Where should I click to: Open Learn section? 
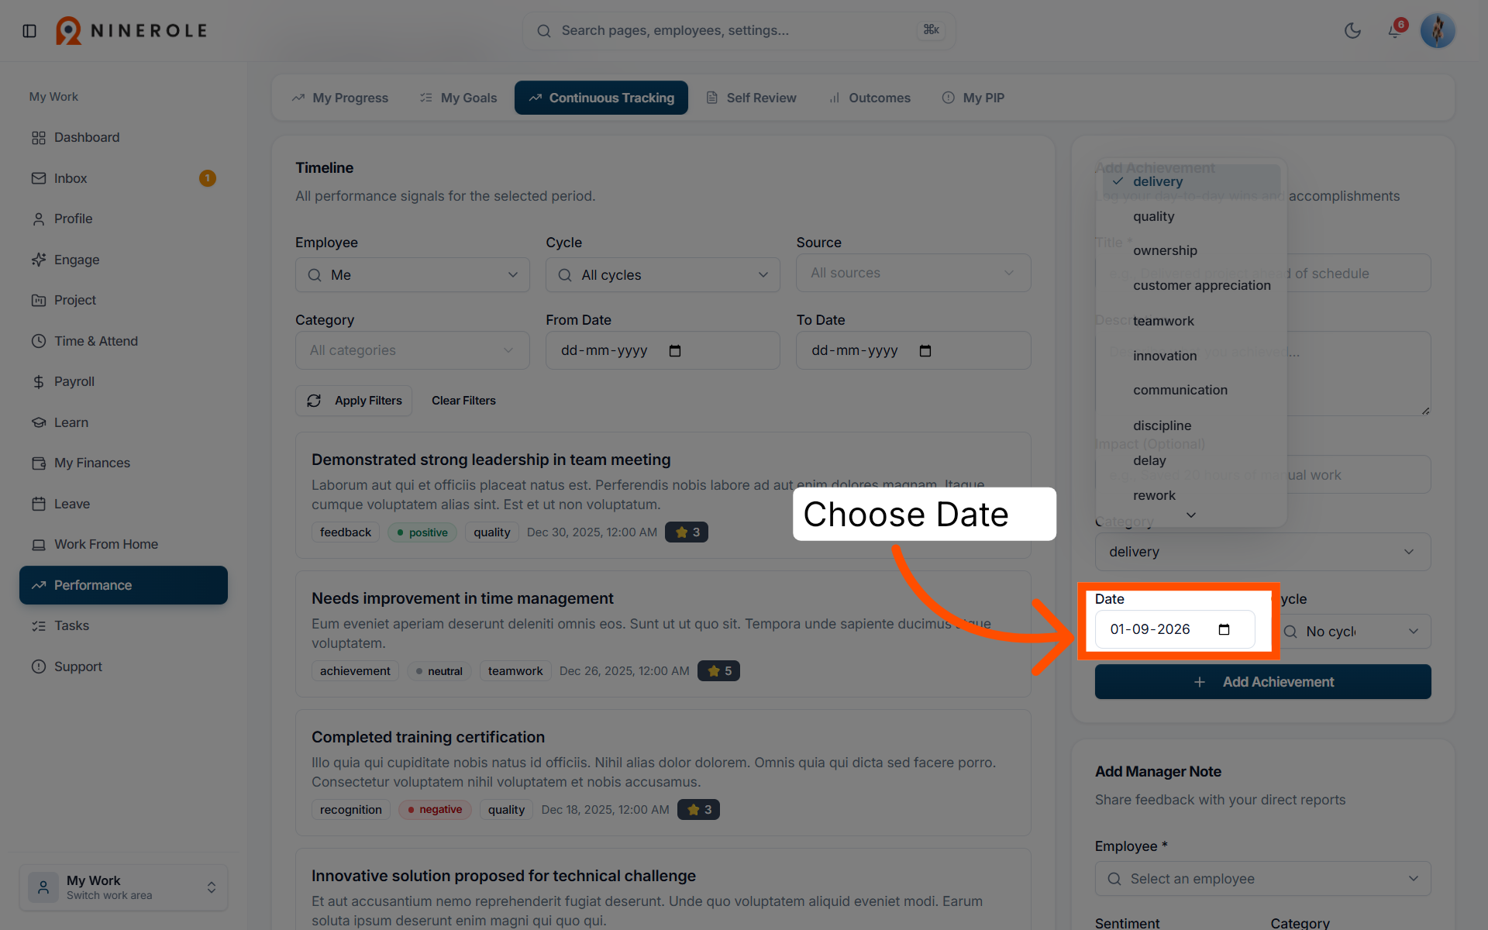pyautogui.click(x=124, y=422)
